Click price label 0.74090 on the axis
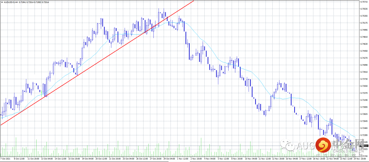The height and width of the screenshot is (162, 369). click(364, 65)
